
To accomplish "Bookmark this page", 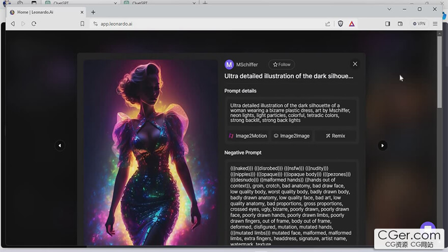I will [82, 24].
